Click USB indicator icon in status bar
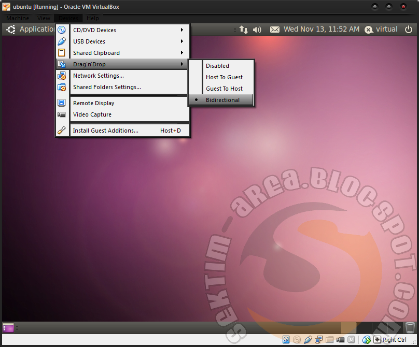Screen dimensions: 419x347 click(308, 340)
